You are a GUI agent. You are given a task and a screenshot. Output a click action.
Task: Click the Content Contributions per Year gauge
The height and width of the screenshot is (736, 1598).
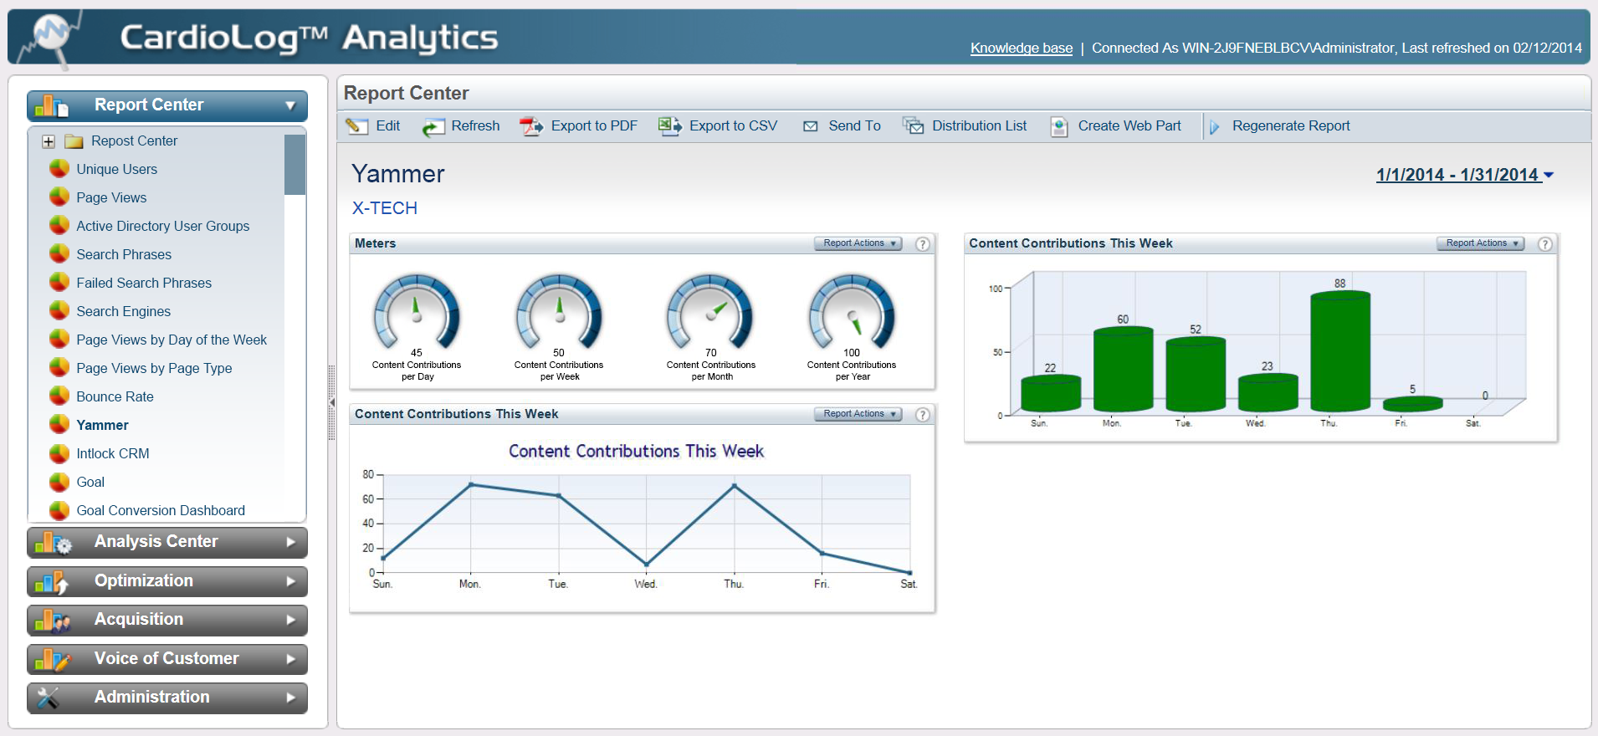coord(852,313)
